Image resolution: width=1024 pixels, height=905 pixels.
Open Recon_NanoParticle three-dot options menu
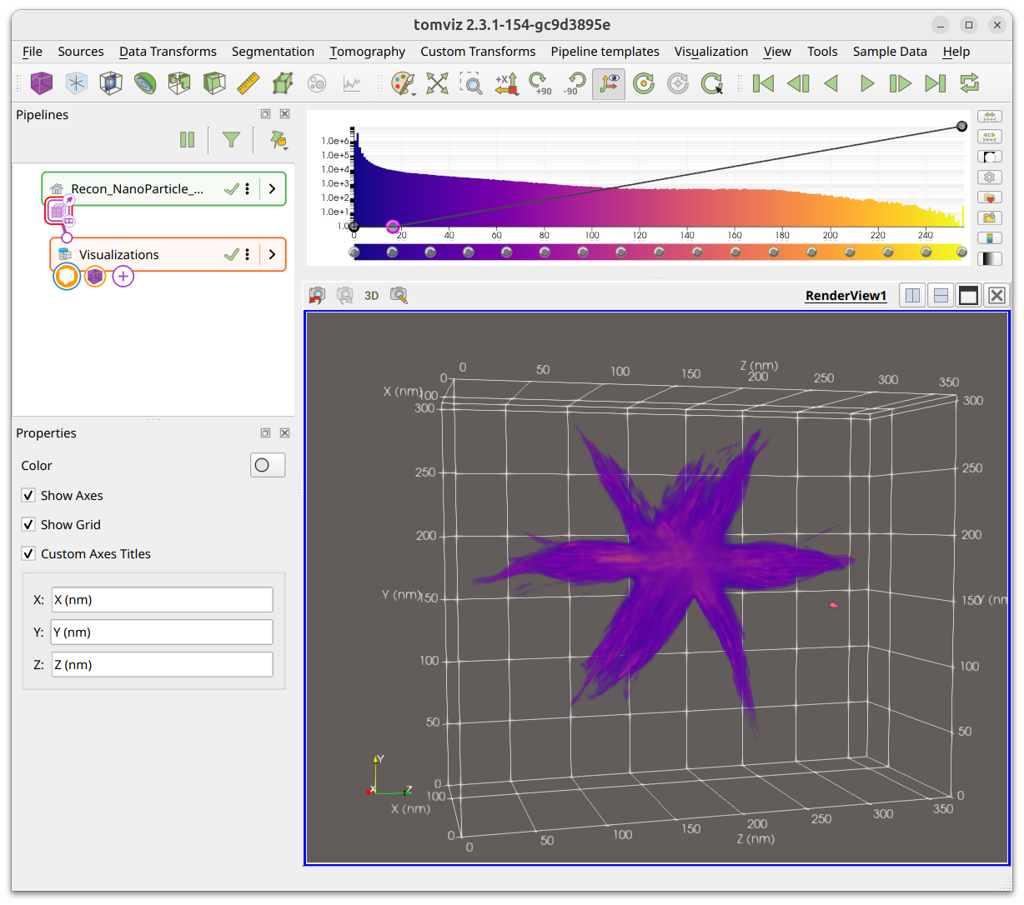pos(248,189)
